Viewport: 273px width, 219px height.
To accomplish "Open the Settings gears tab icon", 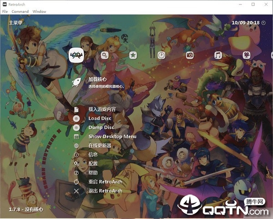I will click(x=105, y=55).
